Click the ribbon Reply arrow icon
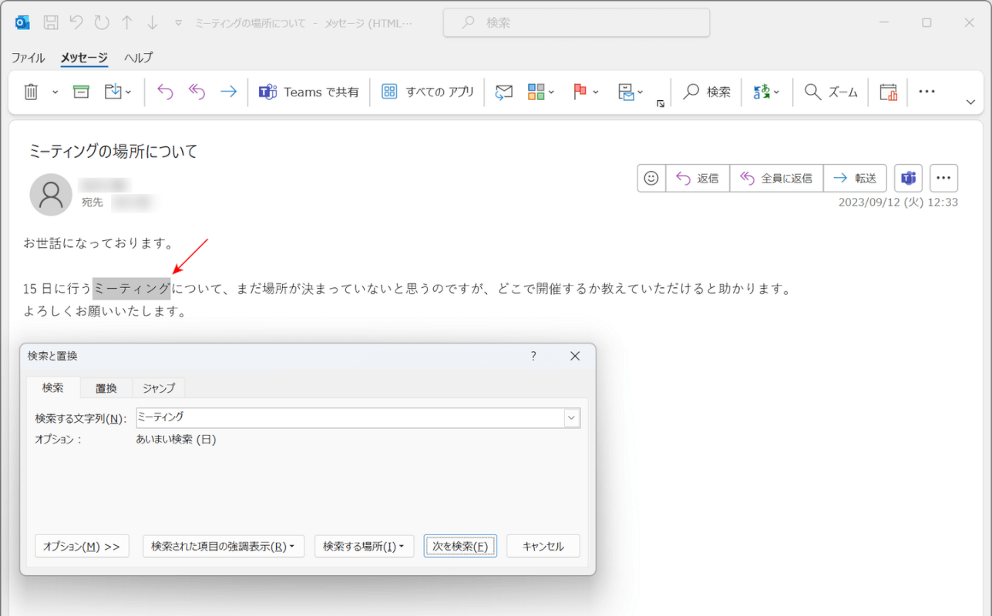 tap(165, 92)
